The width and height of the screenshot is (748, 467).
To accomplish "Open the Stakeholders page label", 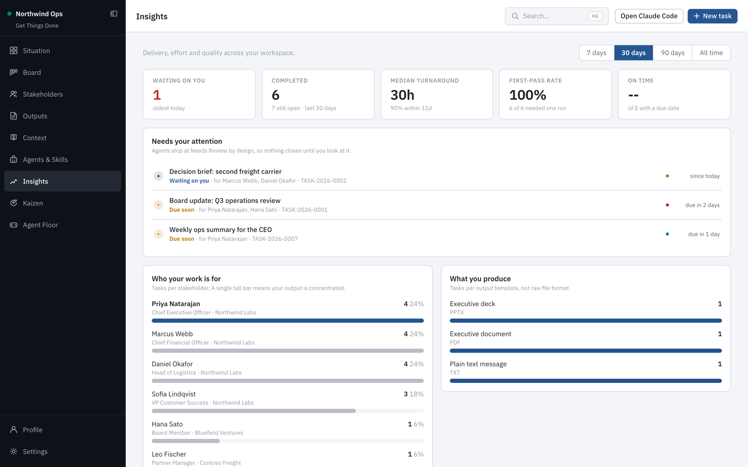I will tap(43, 94).
